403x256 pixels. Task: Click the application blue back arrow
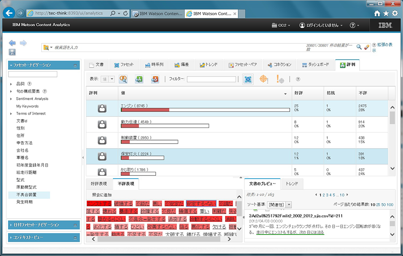click(12, 43)
